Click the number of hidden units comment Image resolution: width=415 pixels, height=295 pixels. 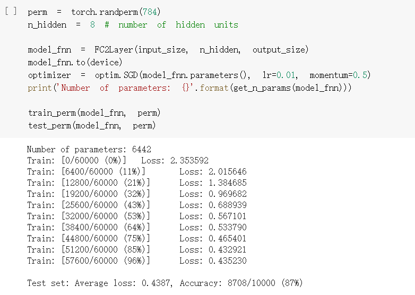coord(171,24)
